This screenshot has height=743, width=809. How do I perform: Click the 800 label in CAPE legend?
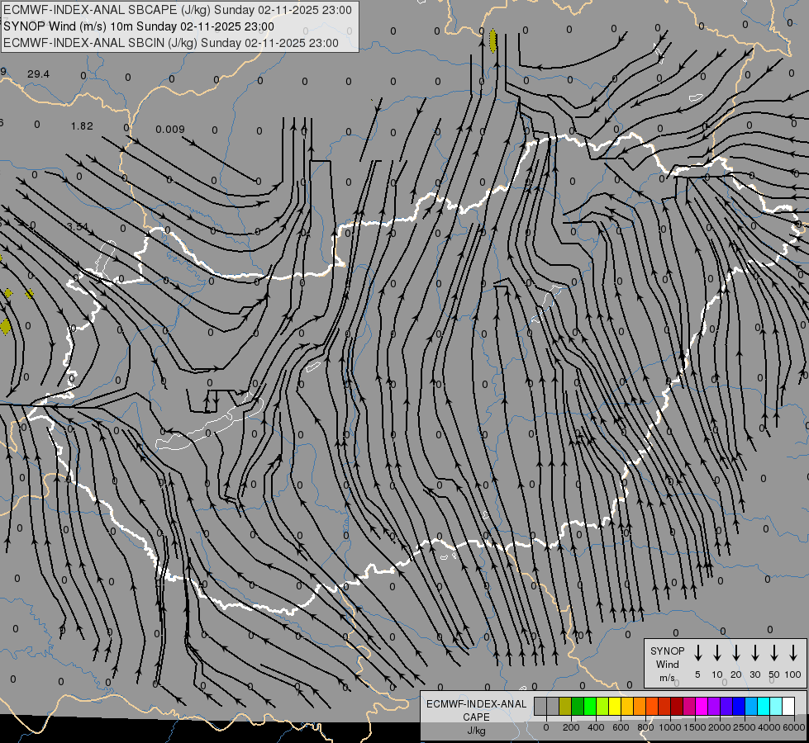click(645, 727)
